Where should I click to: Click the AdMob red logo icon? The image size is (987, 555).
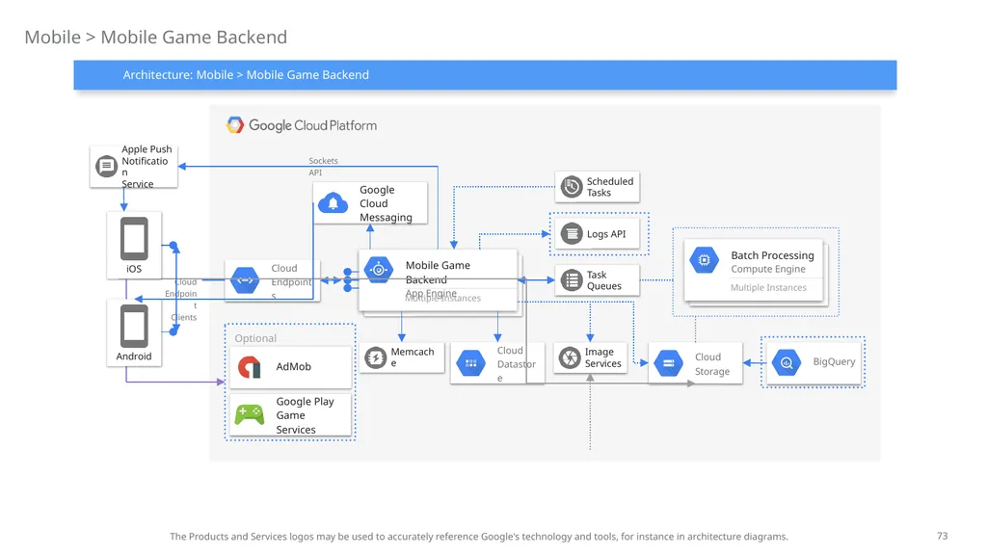250,367
